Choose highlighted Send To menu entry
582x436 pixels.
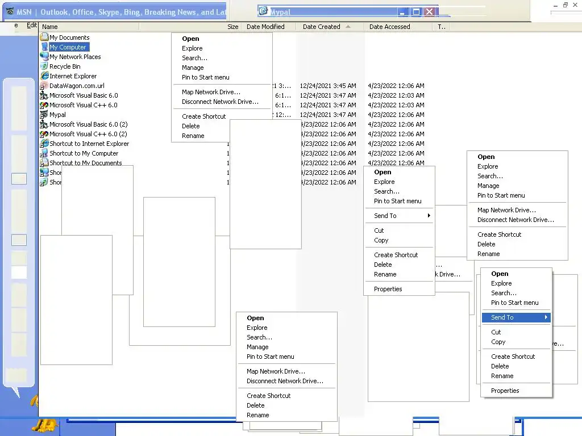coord(516,317)
